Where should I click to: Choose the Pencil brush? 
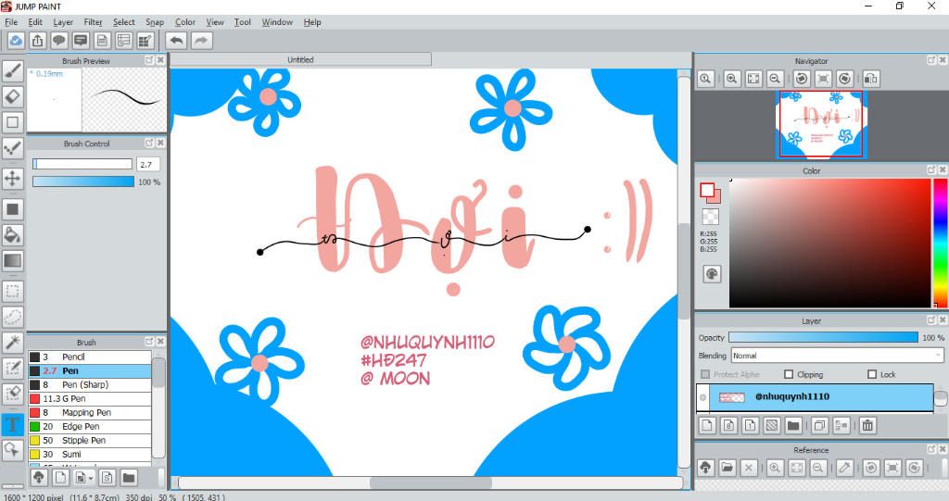tap(90, 357)
